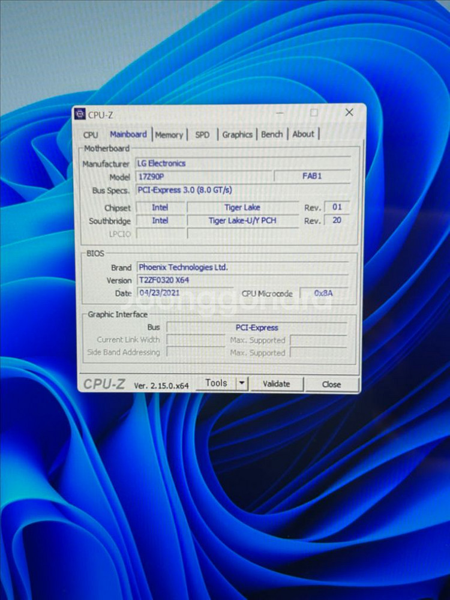Click the CPU-Z window title text
450x600 pixels.
point(100,115)
